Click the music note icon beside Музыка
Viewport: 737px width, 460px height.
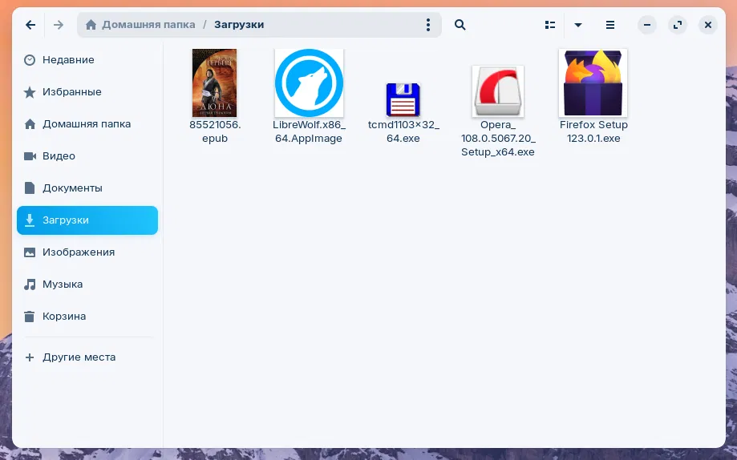click(x=30, y=284)
